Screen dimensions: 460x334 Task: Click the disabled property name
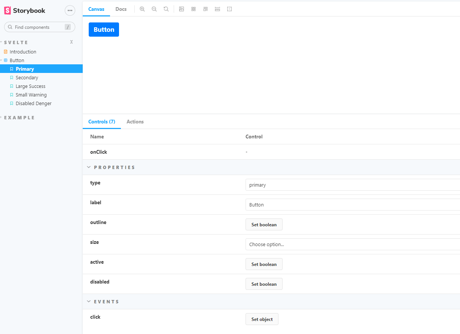(100, 282)
